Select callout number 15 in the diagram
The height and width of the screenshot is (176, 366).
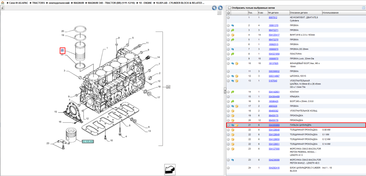tap(56, 112)
